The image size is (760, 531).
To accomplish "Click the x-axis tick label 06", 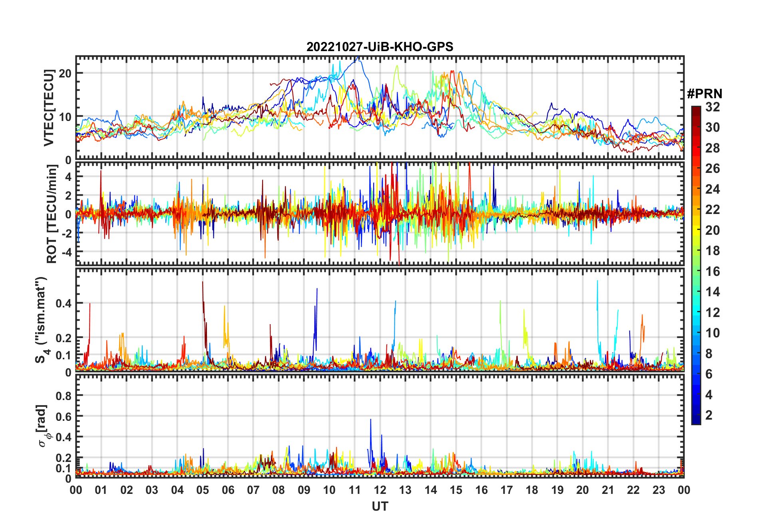I will click(228, 490).
